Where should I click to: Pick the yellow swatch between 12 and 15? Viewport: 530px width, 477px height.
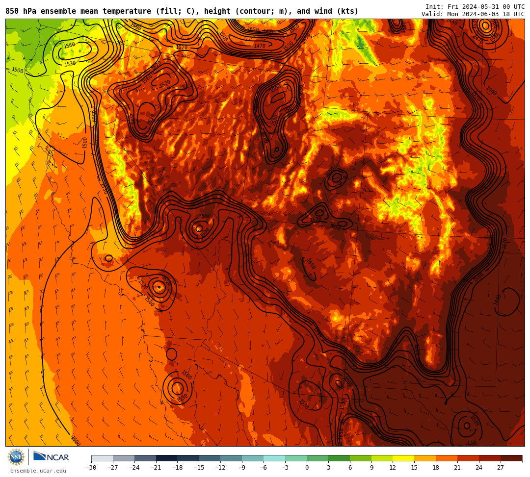pos(403,458)
